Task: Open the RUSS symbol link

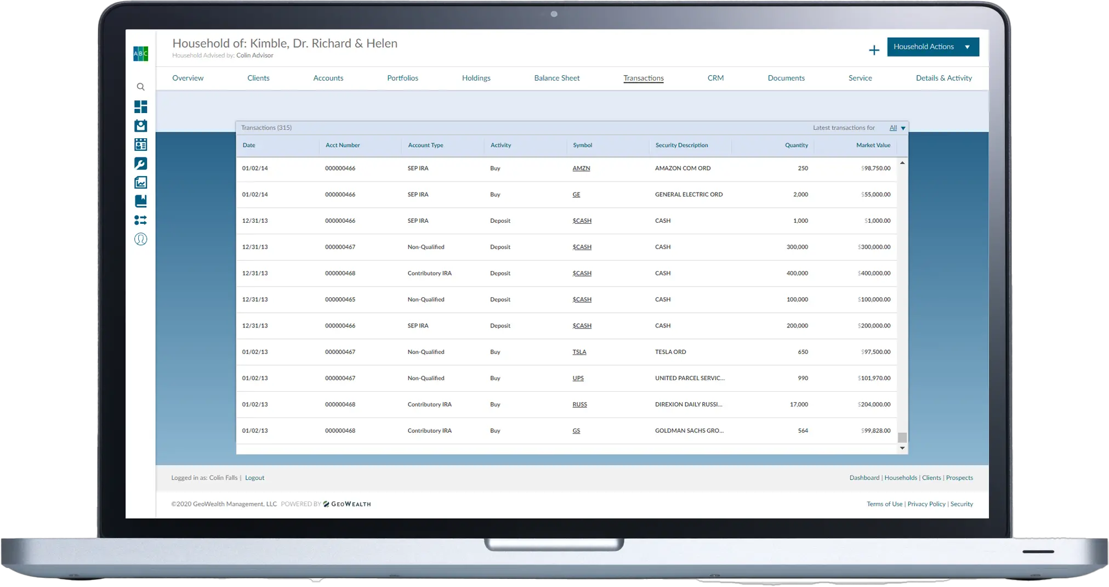Action: pyautogui.click(x=579, y=405)
